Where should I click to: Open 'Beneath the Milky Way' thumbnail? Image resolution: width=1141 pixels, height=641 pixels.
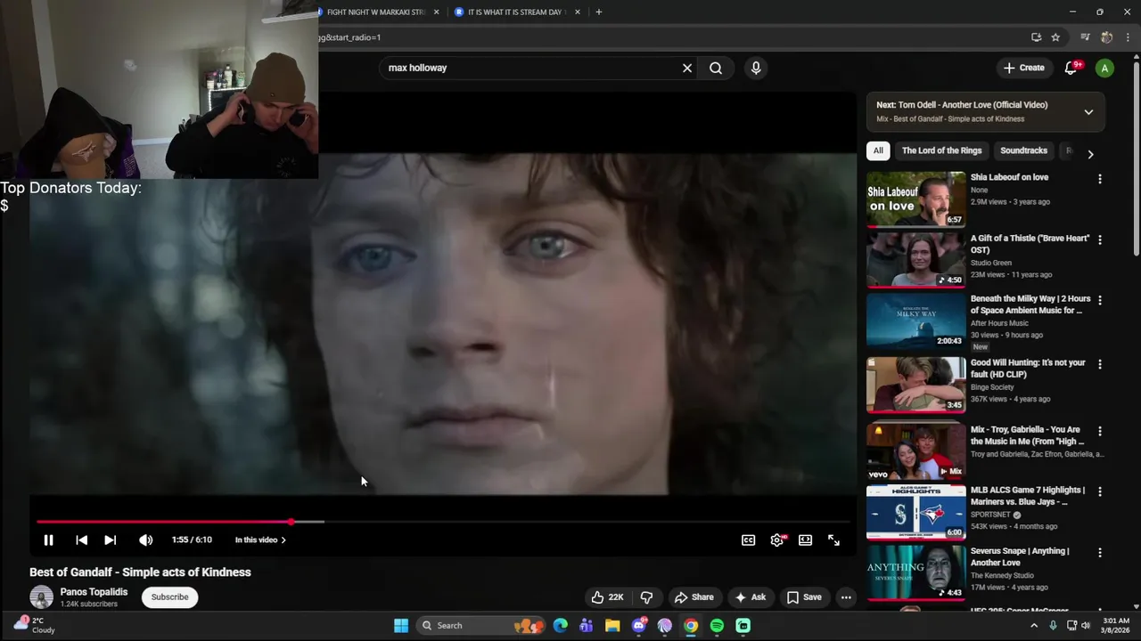point(915,320)
